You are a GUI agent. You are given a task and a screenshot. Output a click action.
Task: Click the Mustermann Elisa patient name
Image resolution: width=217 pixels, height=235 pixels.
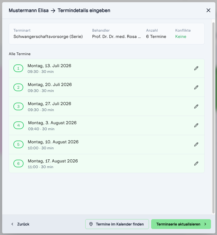29,10
